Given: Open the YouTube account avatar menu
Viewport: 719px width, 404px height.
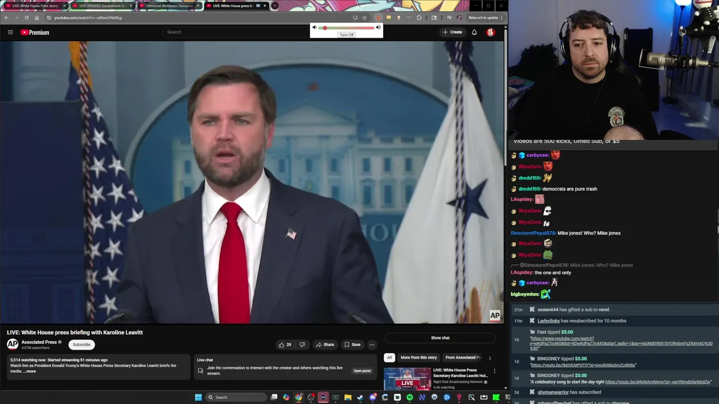Looking at the screenshot, I should 490,32.
